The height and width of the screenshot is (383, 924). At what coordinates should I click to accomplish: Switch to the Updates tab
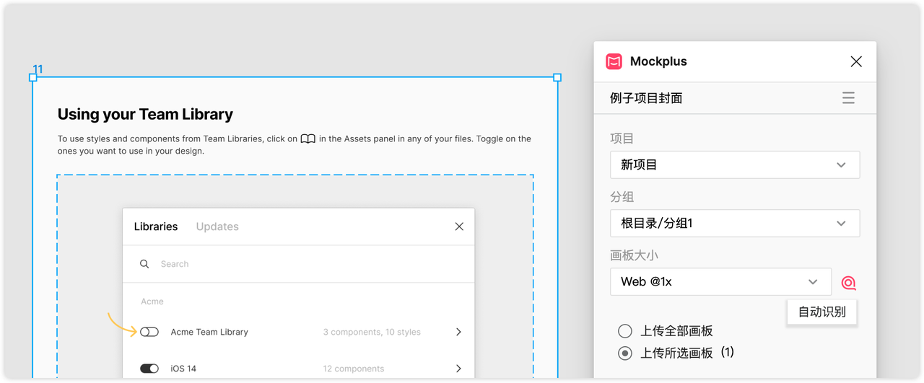pos(217,226)
